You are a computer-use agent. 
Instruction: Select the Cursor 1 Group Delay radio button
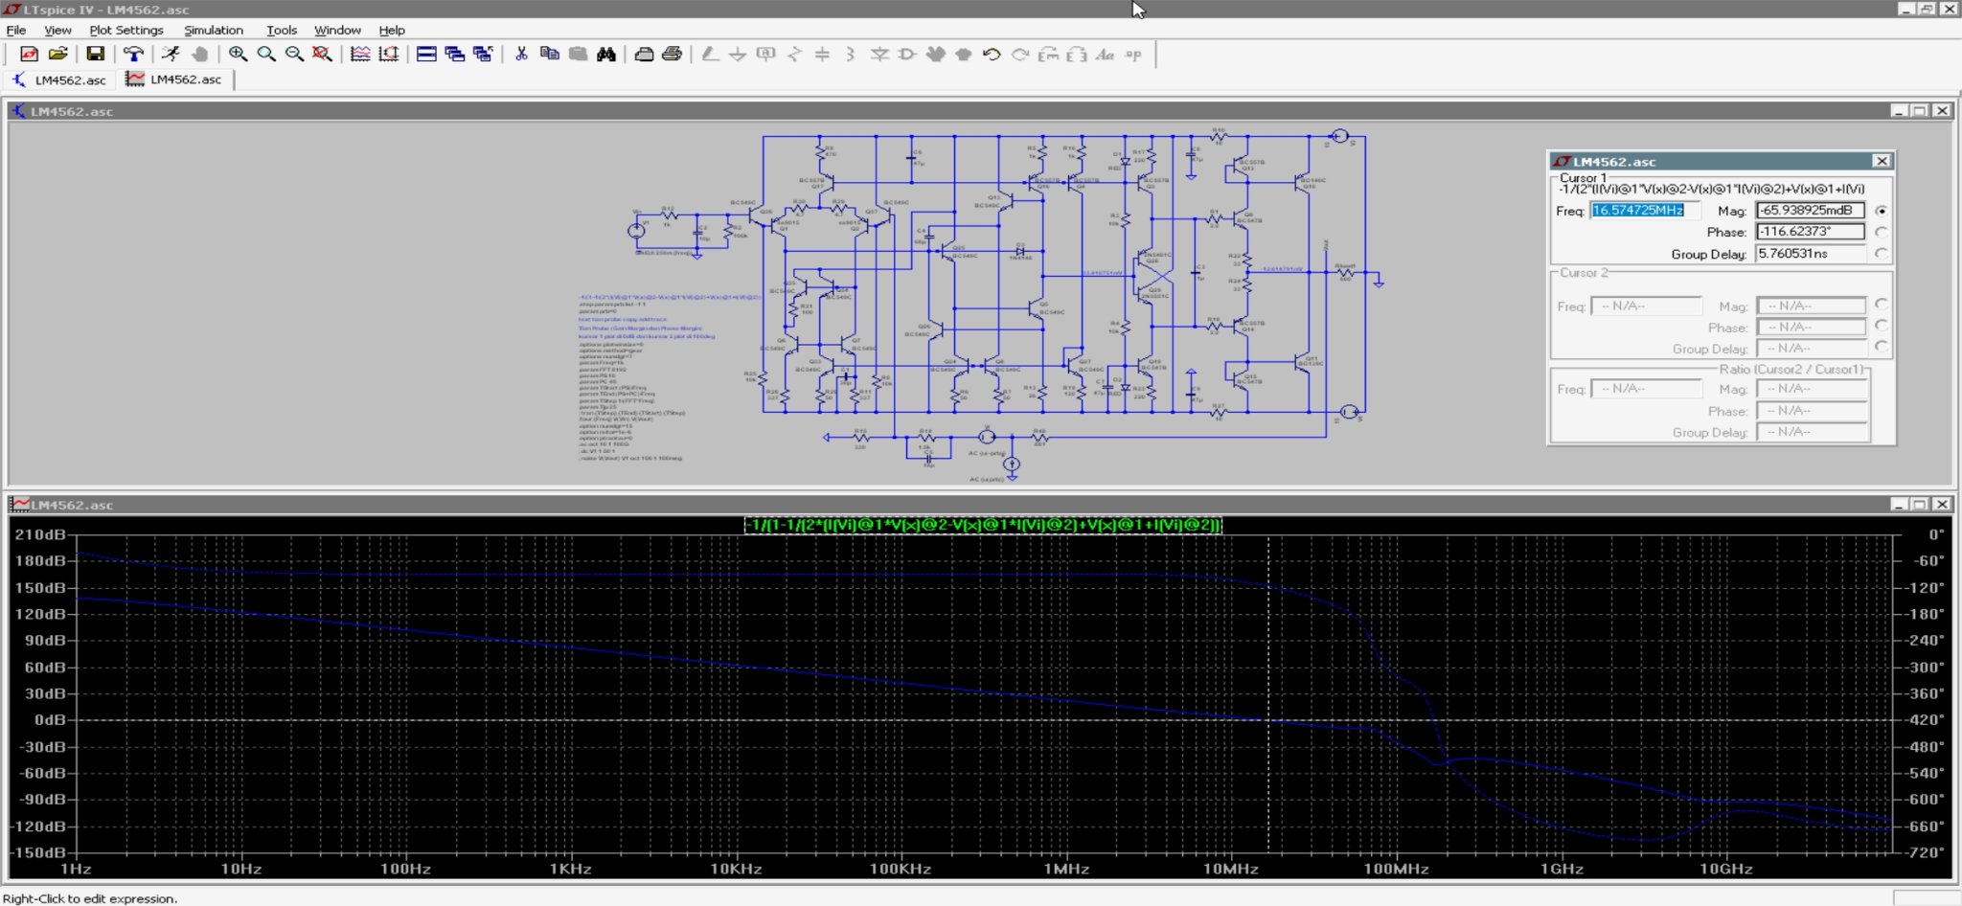(x=1882, y=254)
